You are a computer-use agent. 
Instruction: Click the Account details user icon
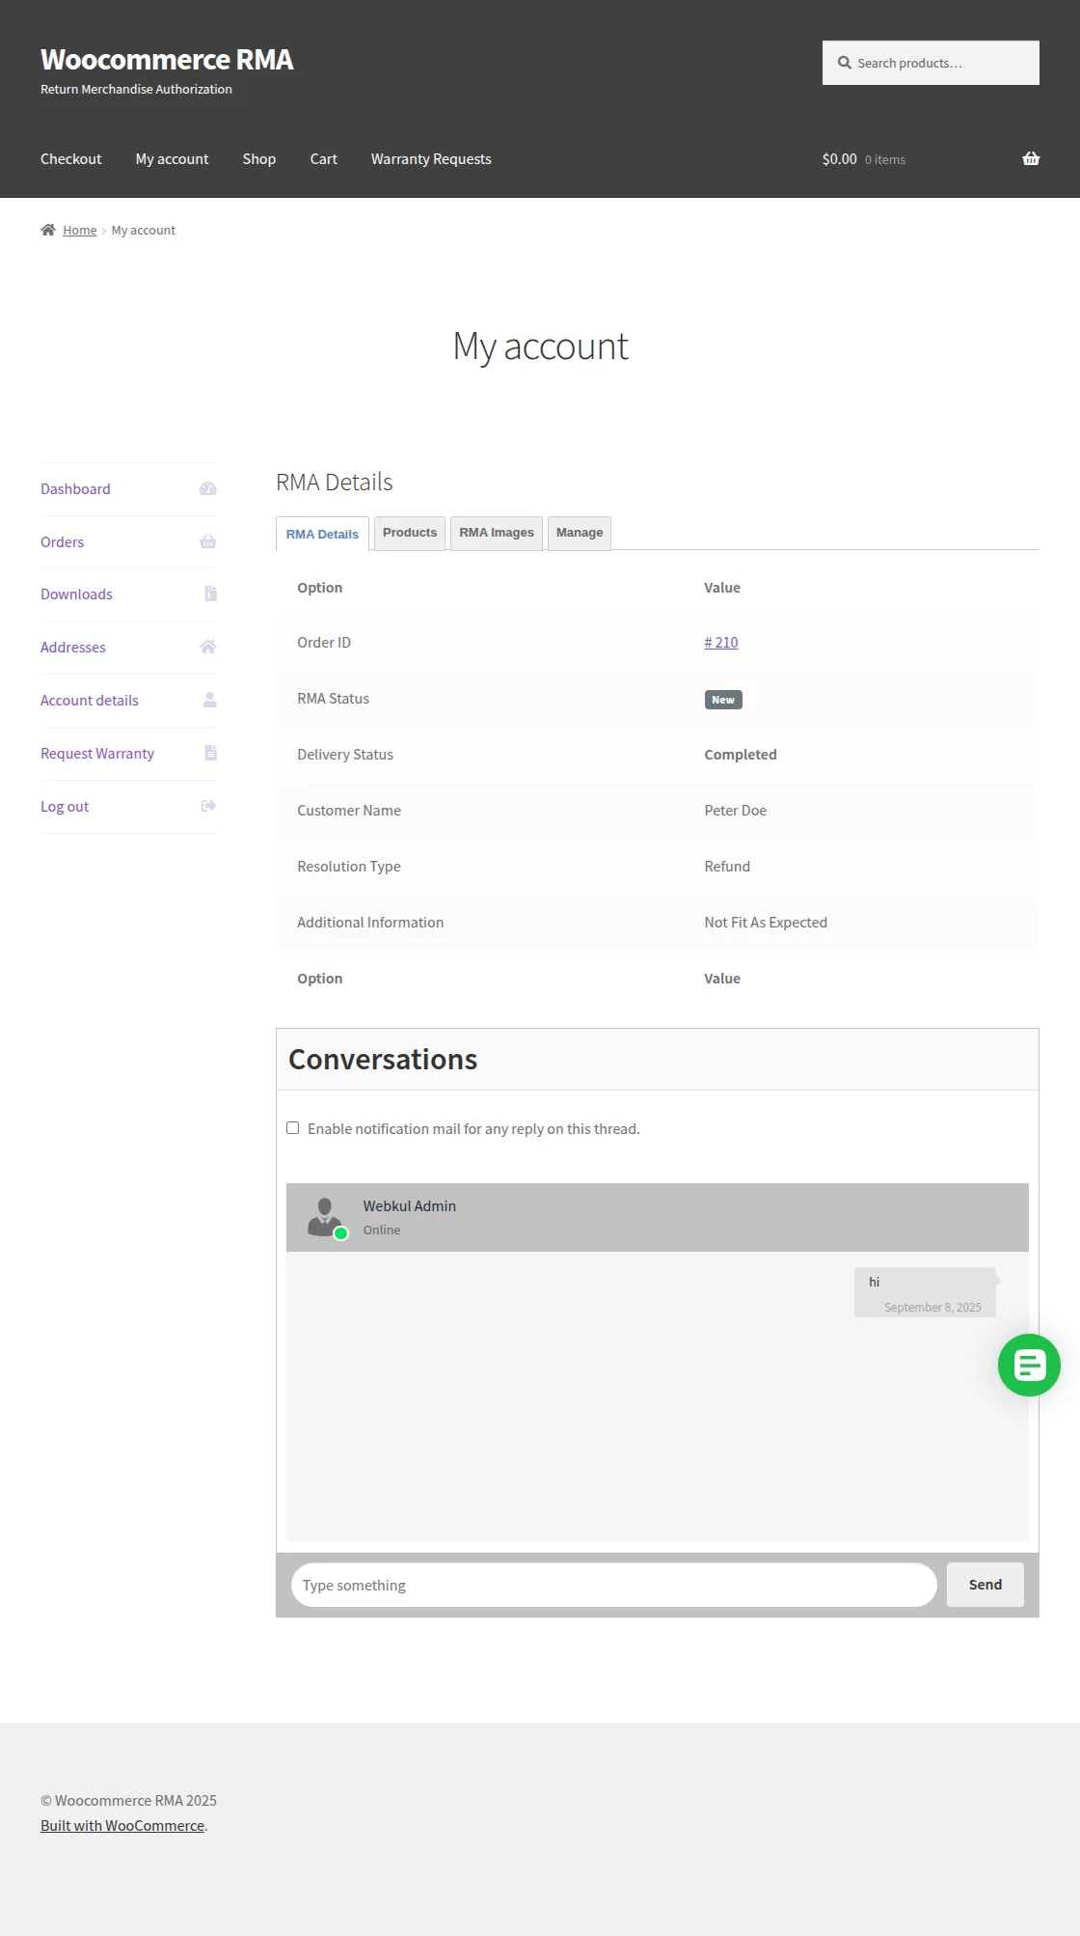click(x=209, y=700)
